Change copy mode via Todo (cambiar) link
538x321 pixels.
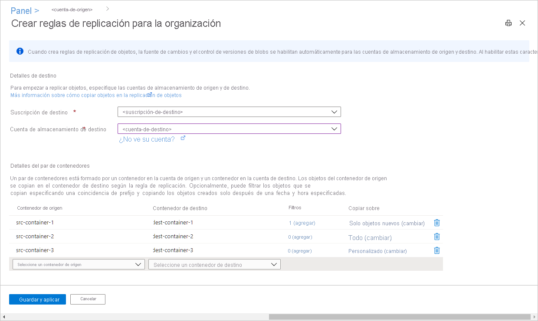[370, 237]
